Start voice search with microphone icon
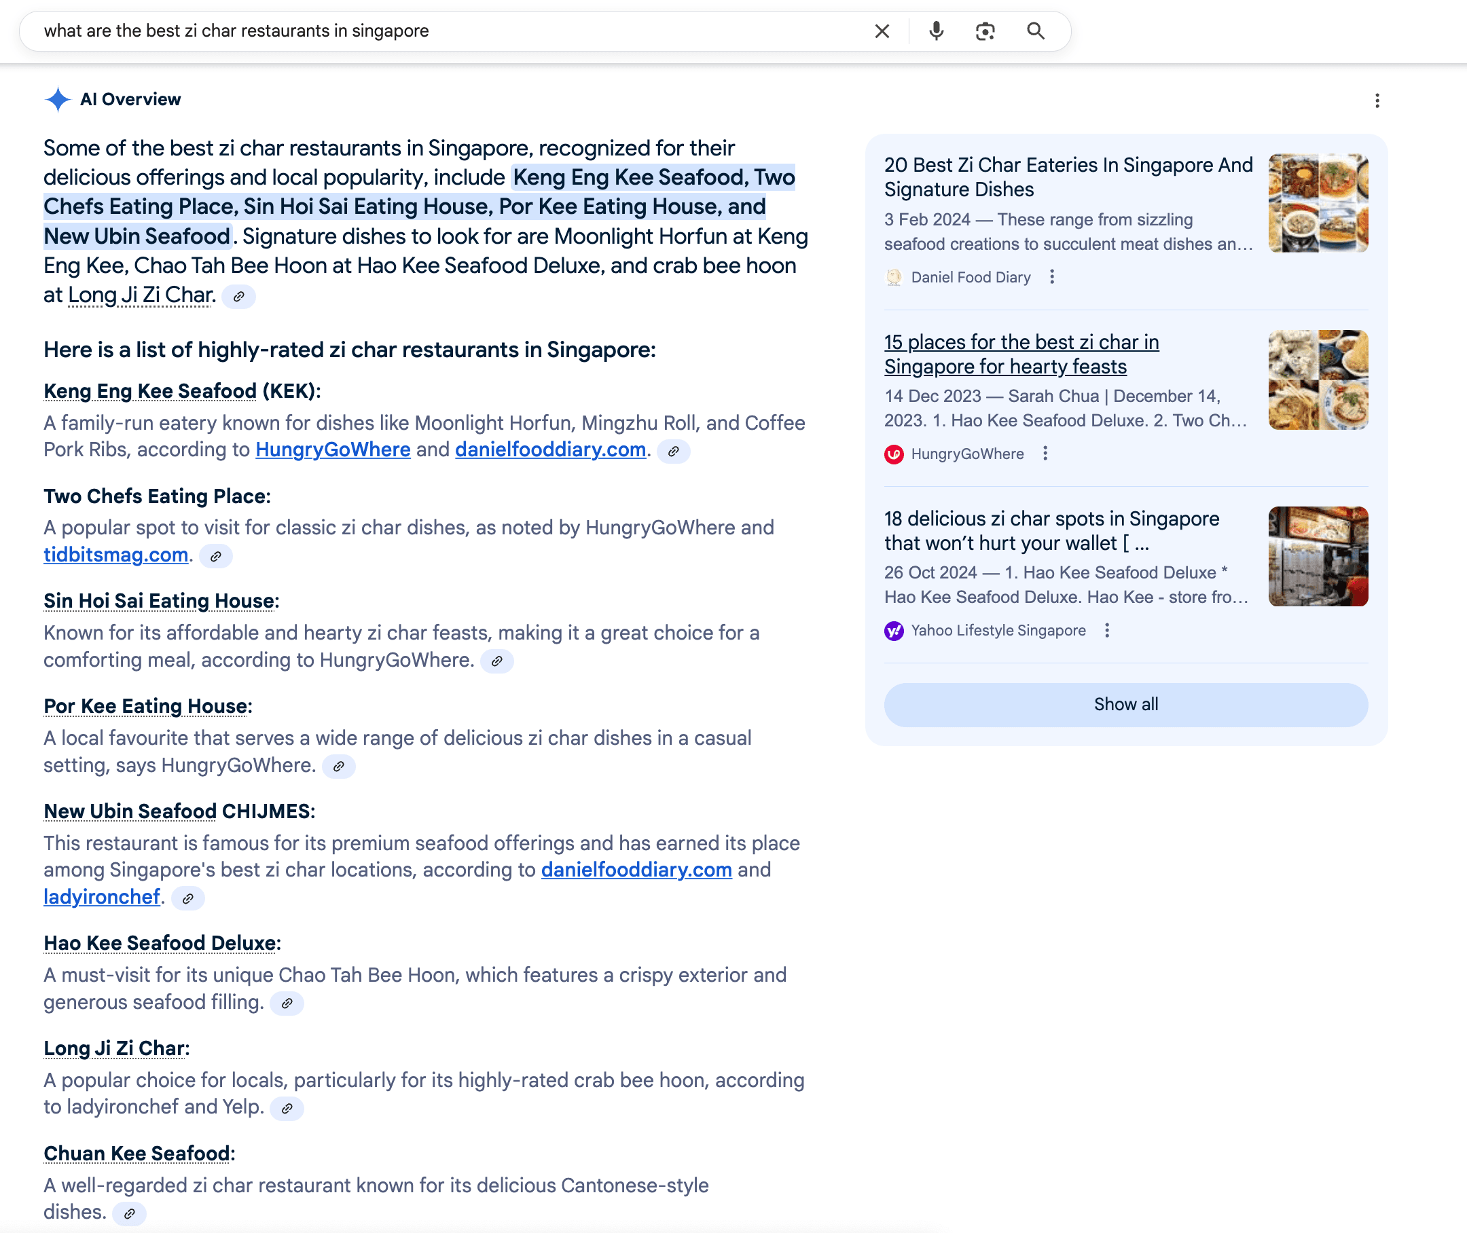 point(937,31)
